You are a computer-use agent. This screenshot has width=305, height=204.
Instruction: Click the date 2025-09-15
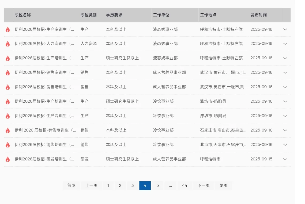[x=261, y=159]
